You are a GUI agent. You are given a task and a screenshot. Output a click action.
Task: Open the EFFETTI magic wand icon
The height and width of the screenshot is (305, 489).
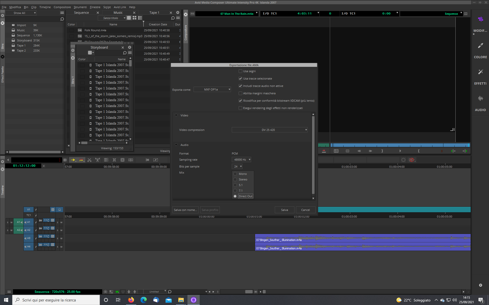(x=480, y=72)
